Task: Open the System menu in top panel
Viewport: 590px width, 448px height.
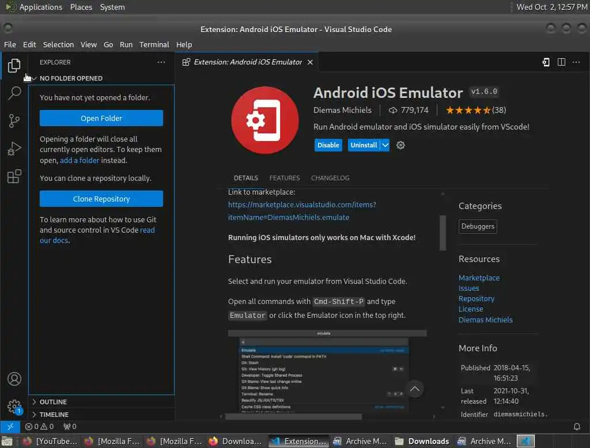Action: tap(112, 7)
